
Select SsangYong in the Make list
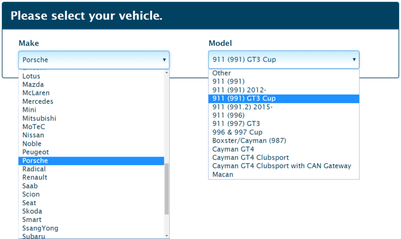pyautogui.click(x=91, y=228)
